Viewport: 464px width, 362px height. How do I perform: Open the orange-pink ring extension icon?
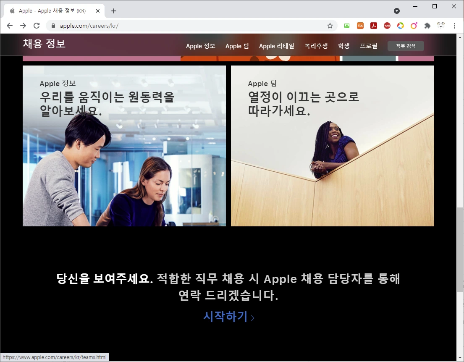tap(414, 26)
